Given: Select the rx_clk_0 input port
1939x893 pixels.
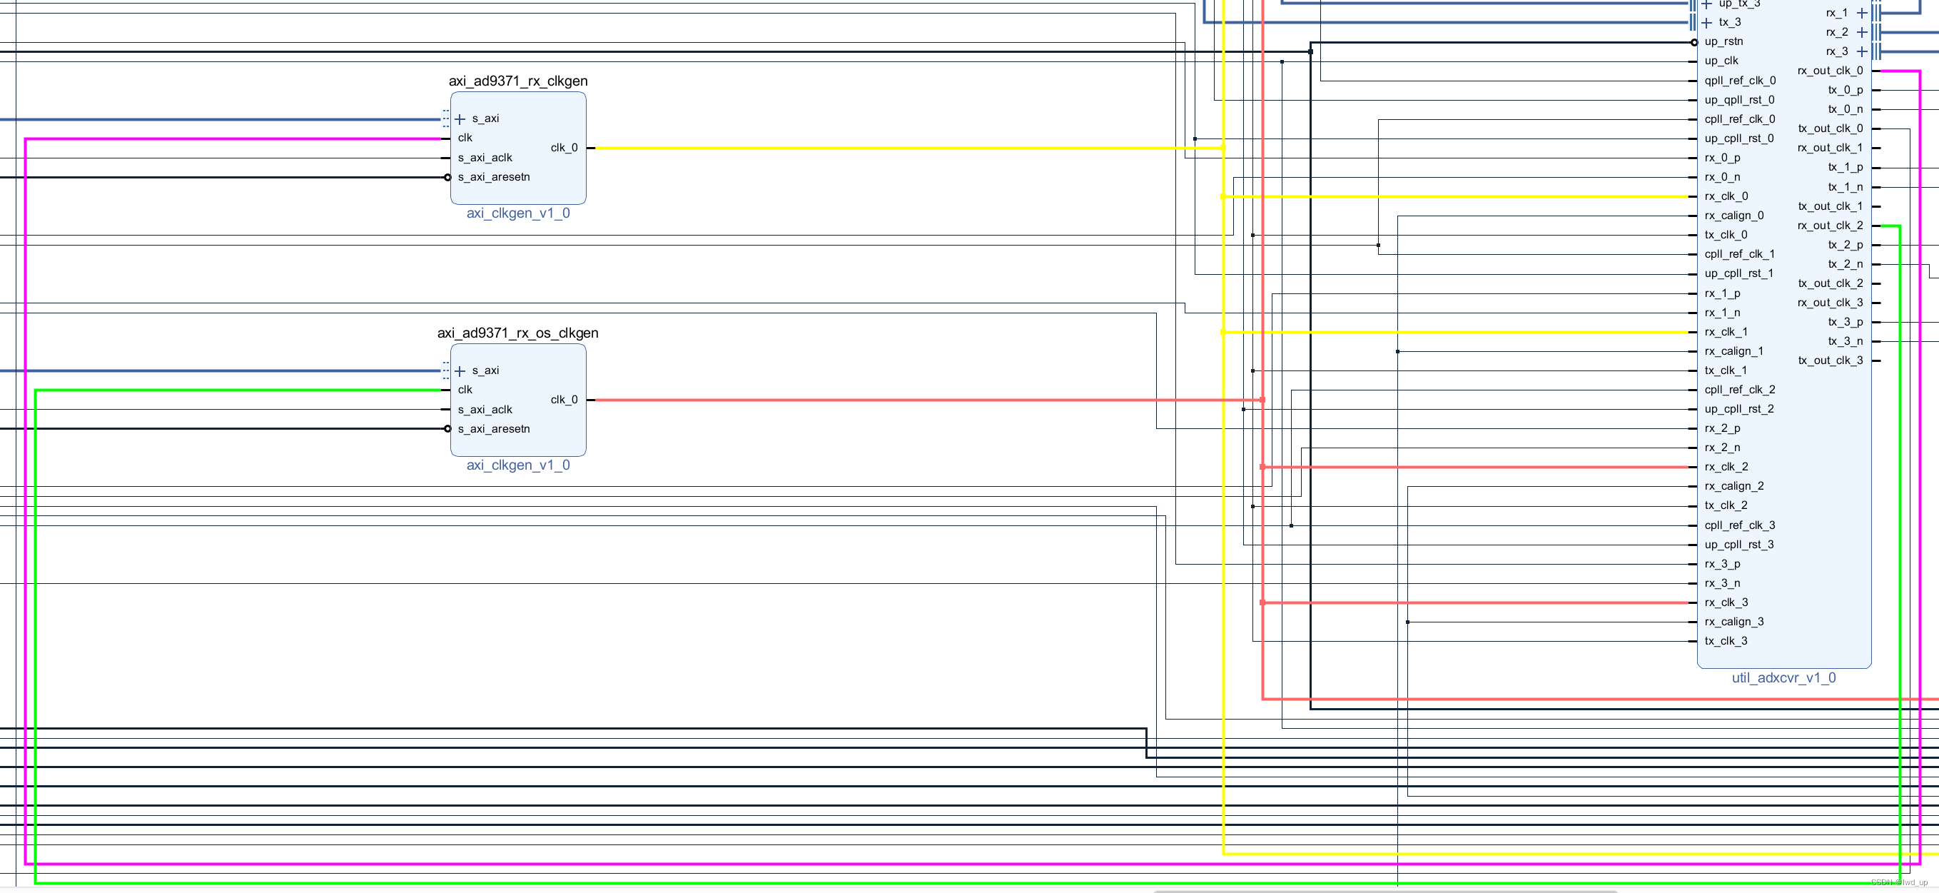Looking at the screenshot, I should pos(1726,196).
